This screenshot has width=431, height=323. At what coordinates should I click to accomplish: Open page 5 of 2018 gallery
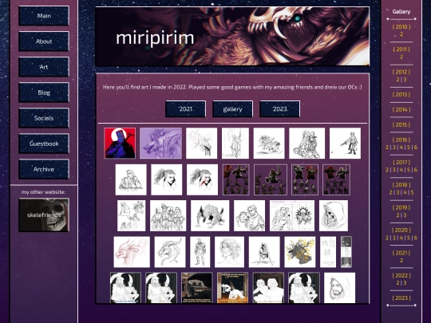[x=412, y=192]
